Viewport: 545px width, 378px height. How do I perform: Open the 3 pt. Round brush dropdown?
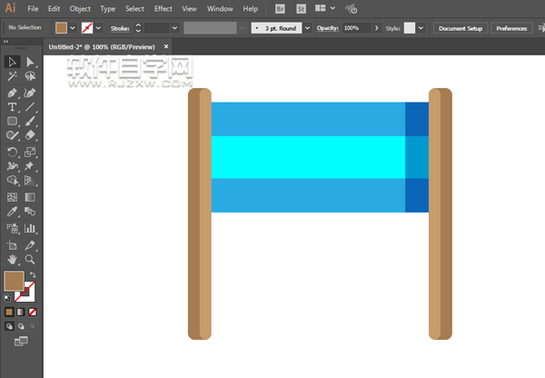click(x=307, y=28)
